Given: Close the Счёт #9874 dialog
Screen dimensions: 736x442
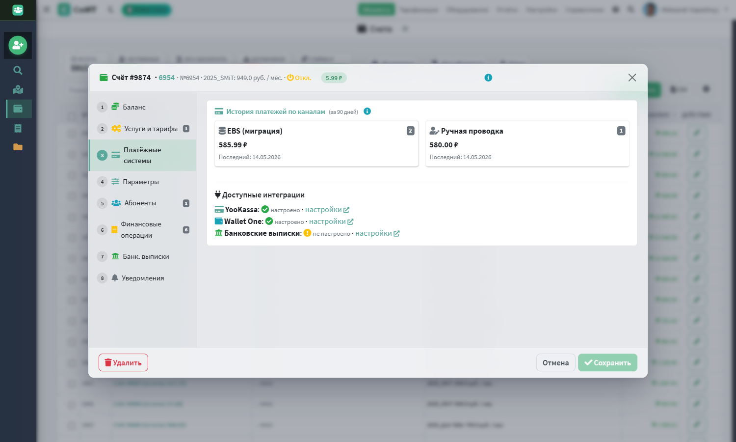Looking at the screenshot, I should point(632,78).
